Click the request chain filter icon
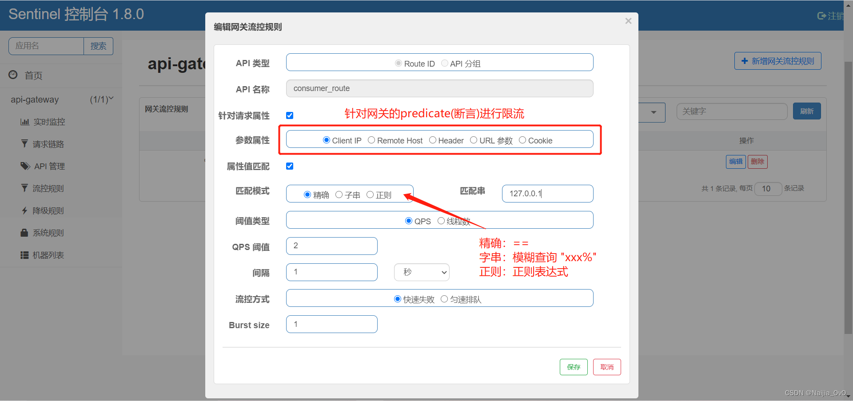 (x=24, y=143)
